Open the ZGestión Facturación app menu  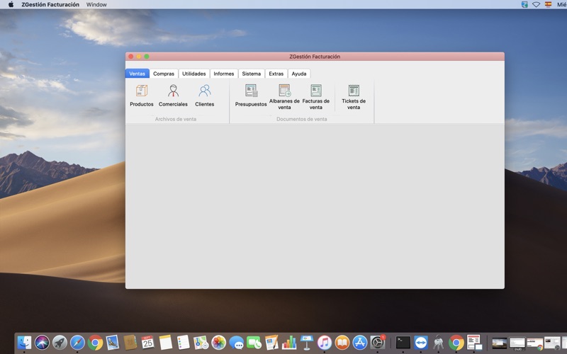coord(50,4)
